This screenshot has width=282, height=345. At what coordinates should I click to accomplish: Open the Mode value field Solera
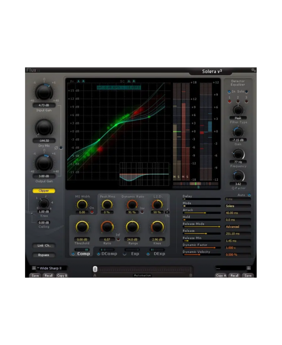coord(238,206)
